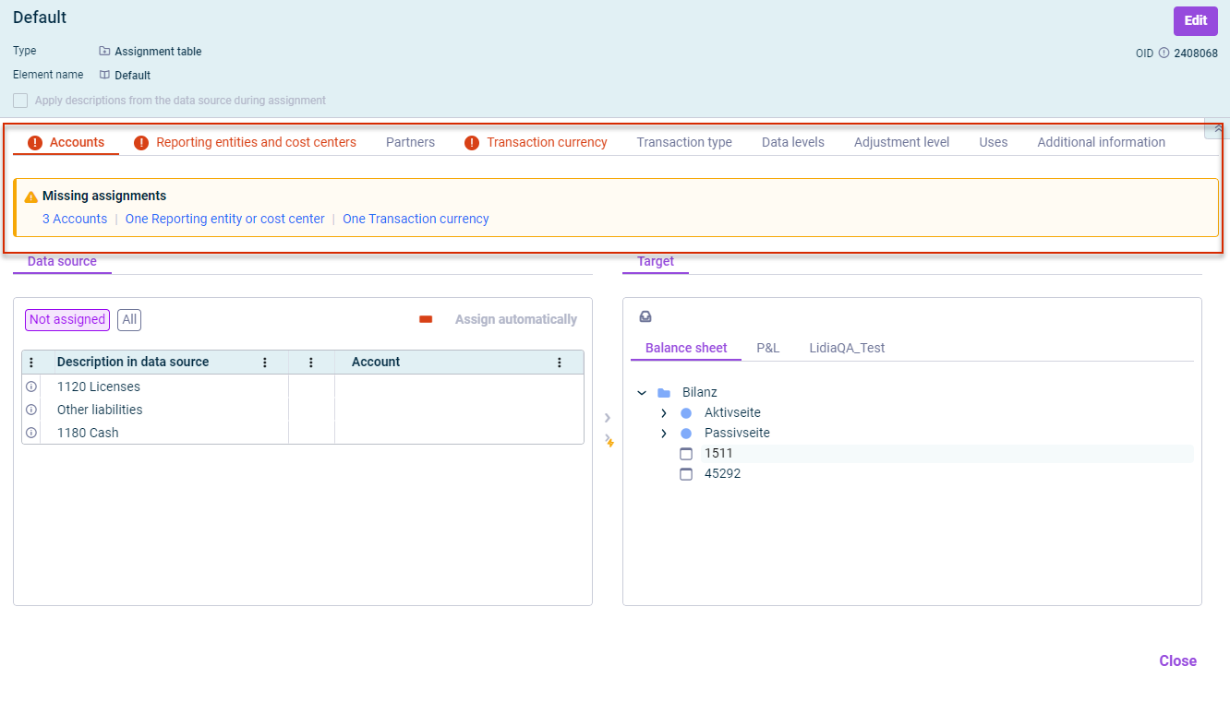Enable Apply descriptions from the data source checkbox
This screenshot has height=702, width=1230.
pos(20,101)
